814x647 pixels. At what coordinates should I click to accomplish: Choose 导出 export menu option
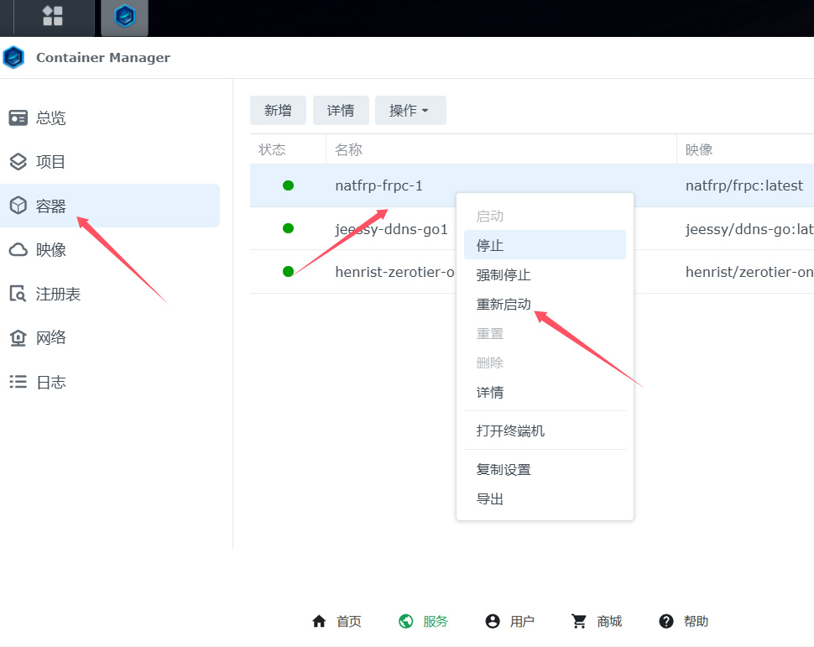click(x=490, y=499)
